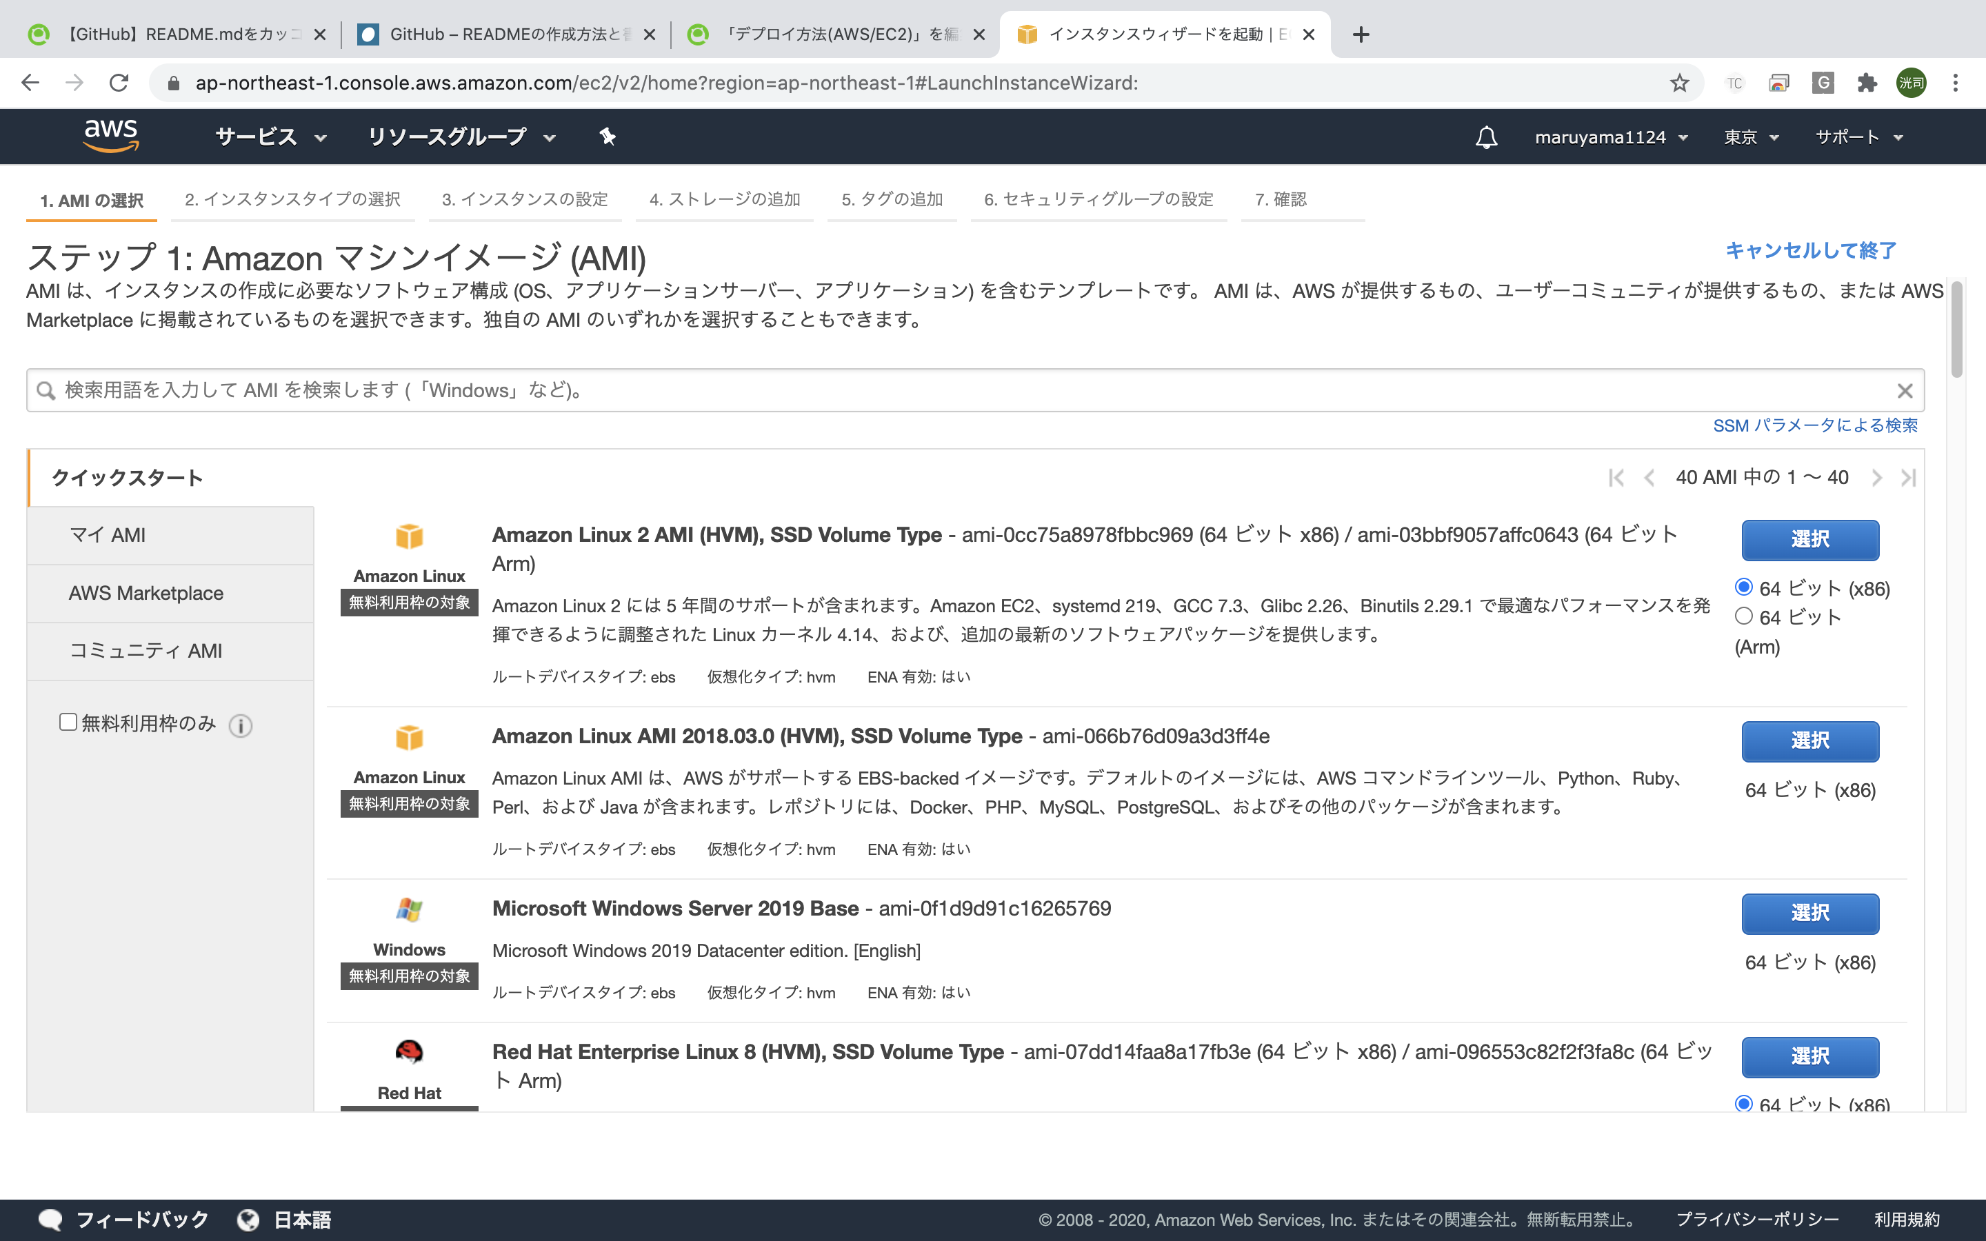Go to step 2. インスタンスタイプの選択

coord(292,199)
